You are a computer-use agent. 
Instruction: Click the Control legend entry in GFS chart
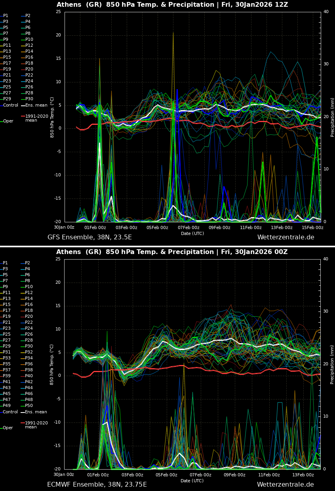[10, 105]
